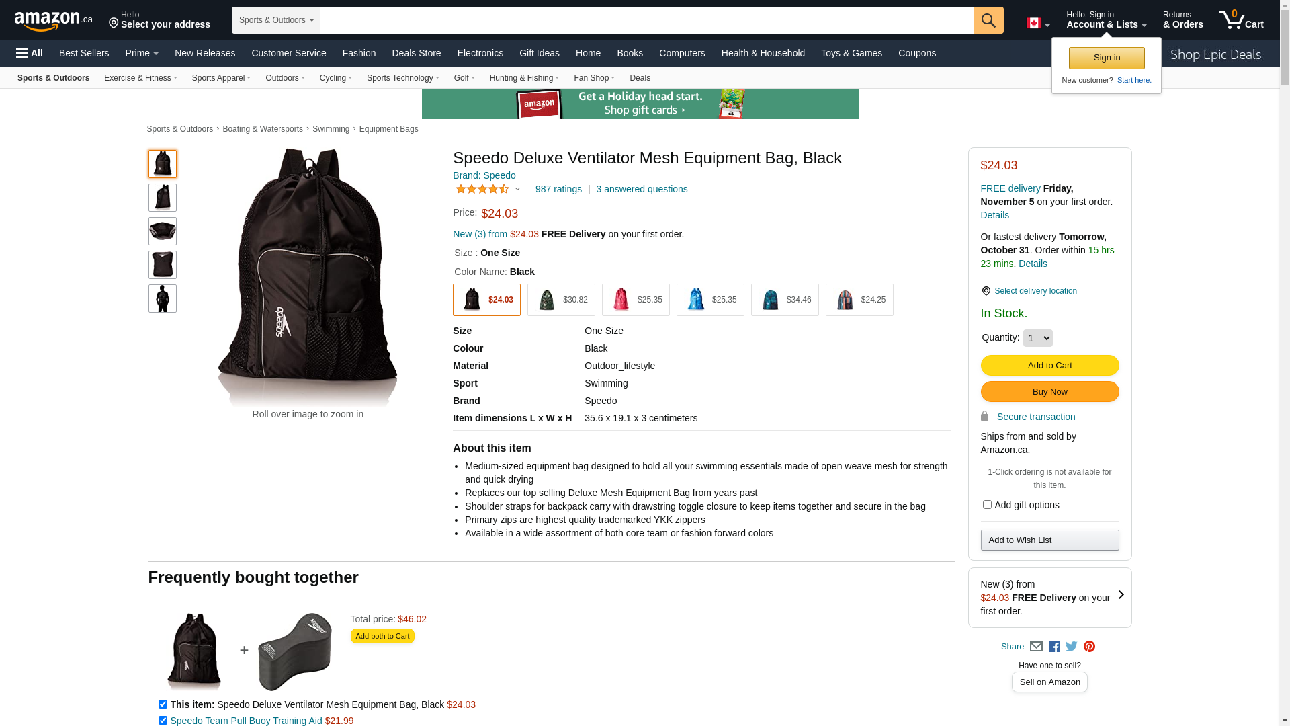This screenshot has height=726, width=1290.
Task: Open the 3 answered questions link
Action: pyautogui.click(x=642, y=189)
